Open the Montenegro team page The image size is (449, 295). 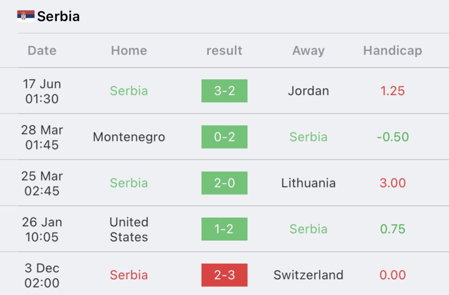129,137
